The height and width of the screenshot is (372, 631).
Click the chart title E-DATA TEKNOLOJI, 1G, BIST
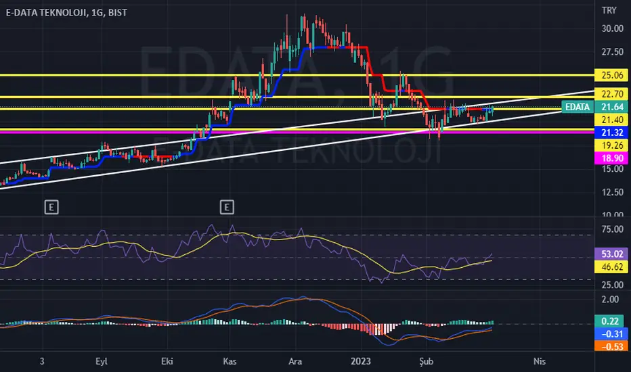pos(66,12)
